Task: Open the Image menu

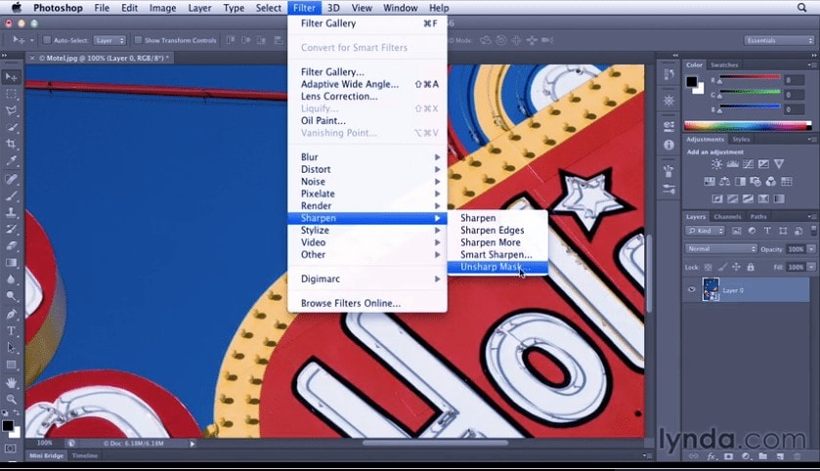Action: (x=162, y=8)
